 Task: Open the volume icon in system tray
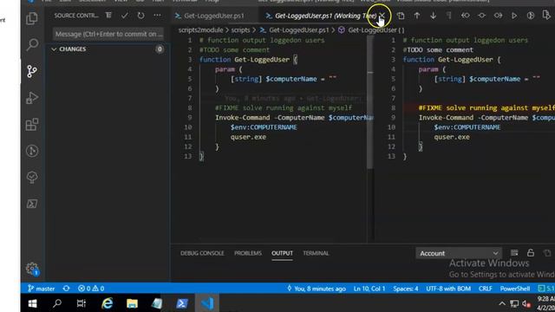click(526, 303)
